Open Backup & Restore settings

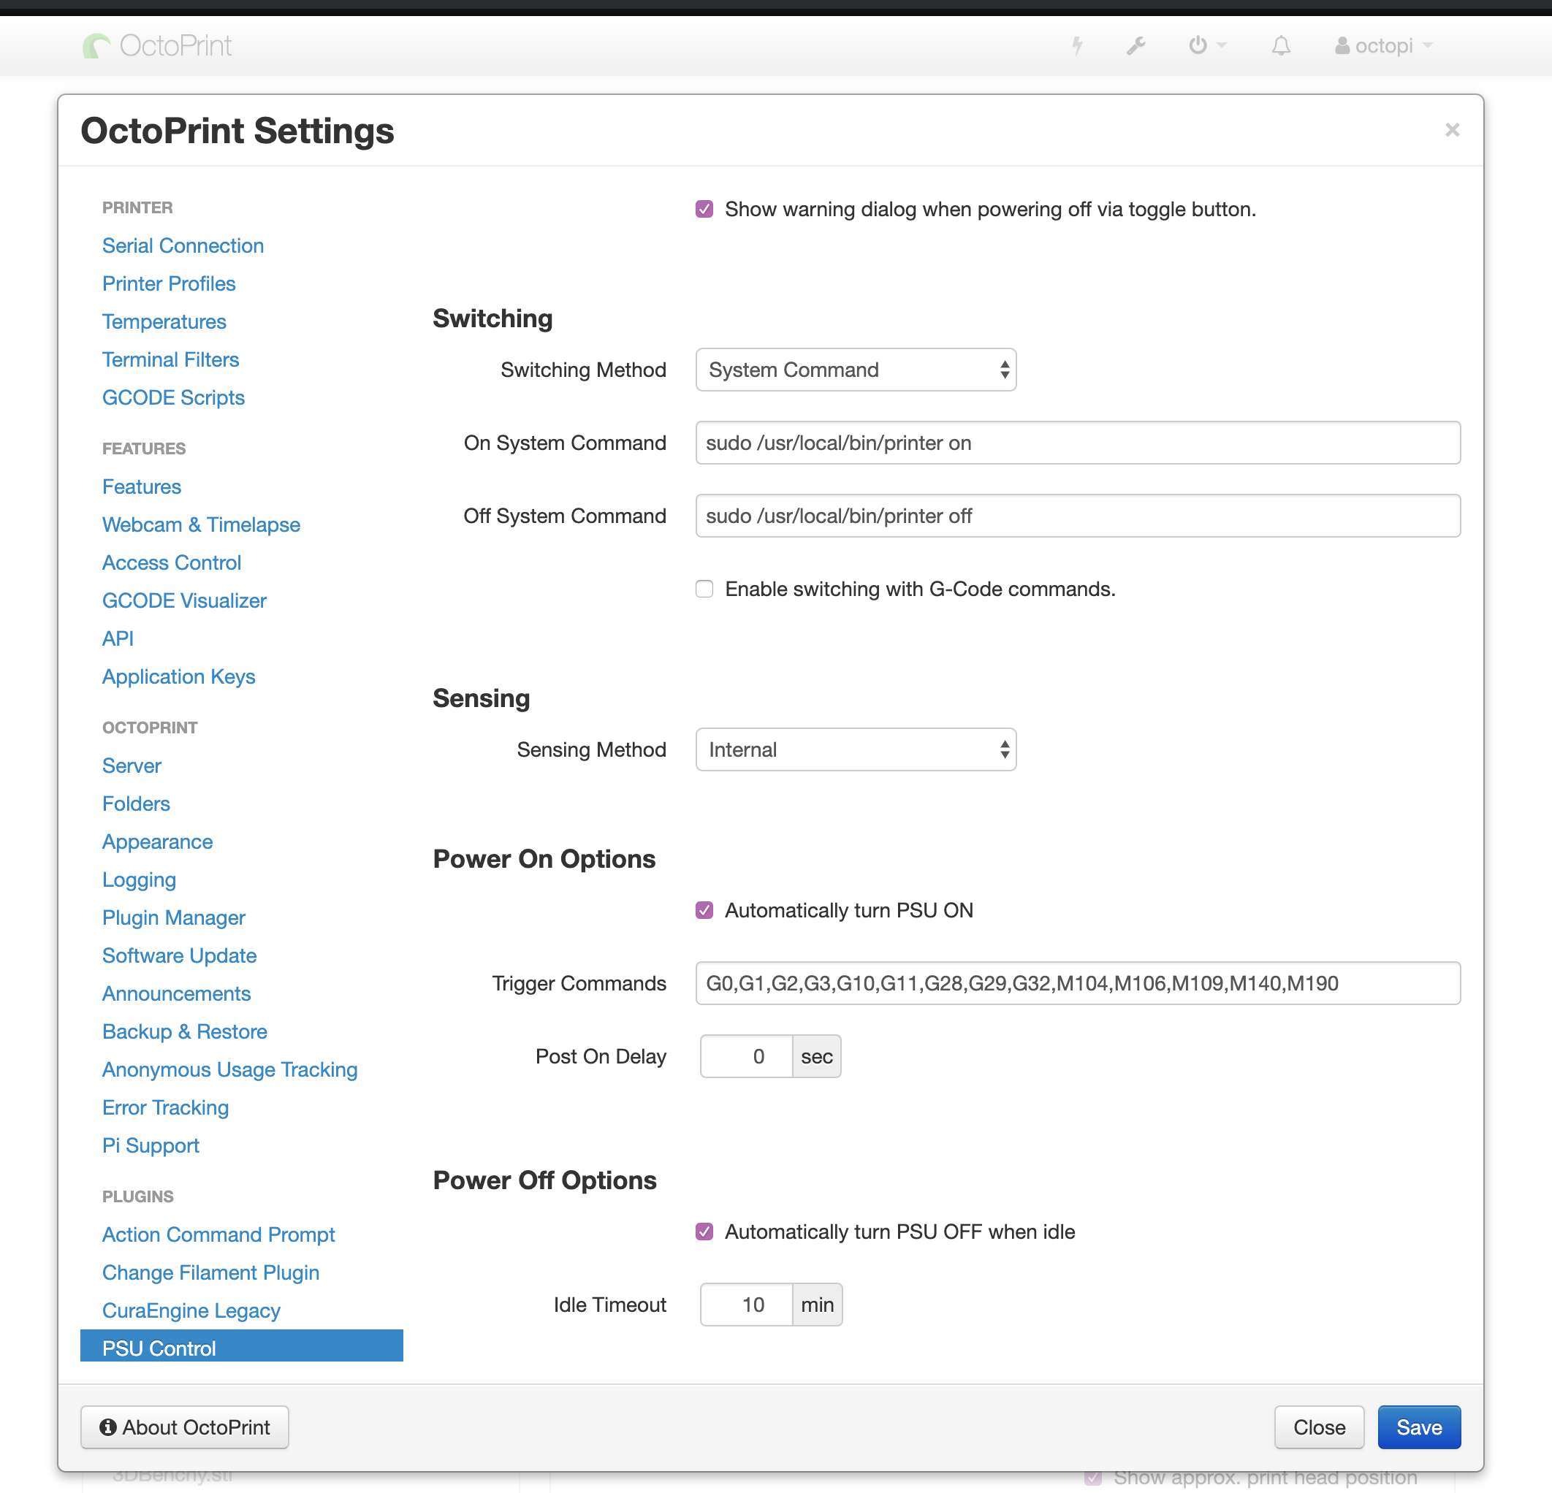(186, 1031)
